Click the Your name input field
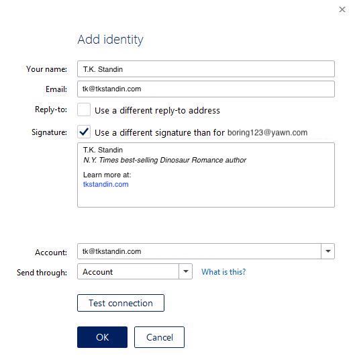Viewport: 353px width, 358px height. click(x=206, y=69)
